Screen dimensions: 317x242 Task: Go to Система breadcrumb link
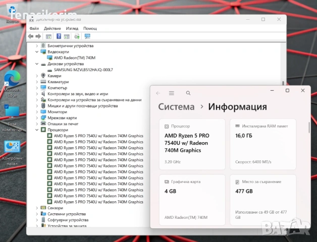[x=176, y=107]
